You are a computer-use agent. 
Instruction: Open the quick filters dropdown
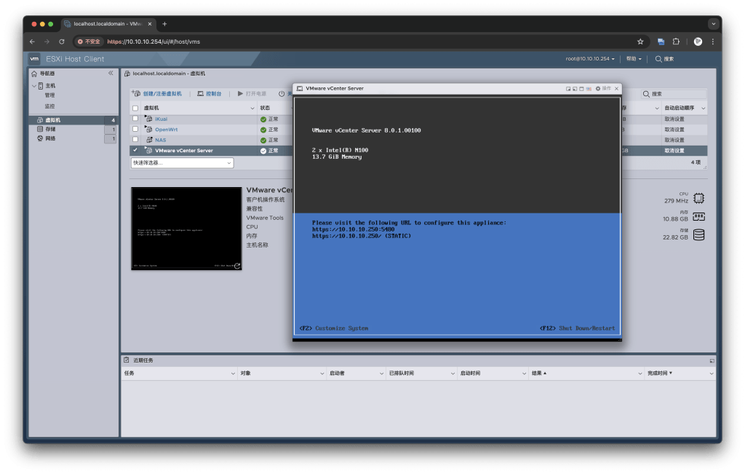182,162
